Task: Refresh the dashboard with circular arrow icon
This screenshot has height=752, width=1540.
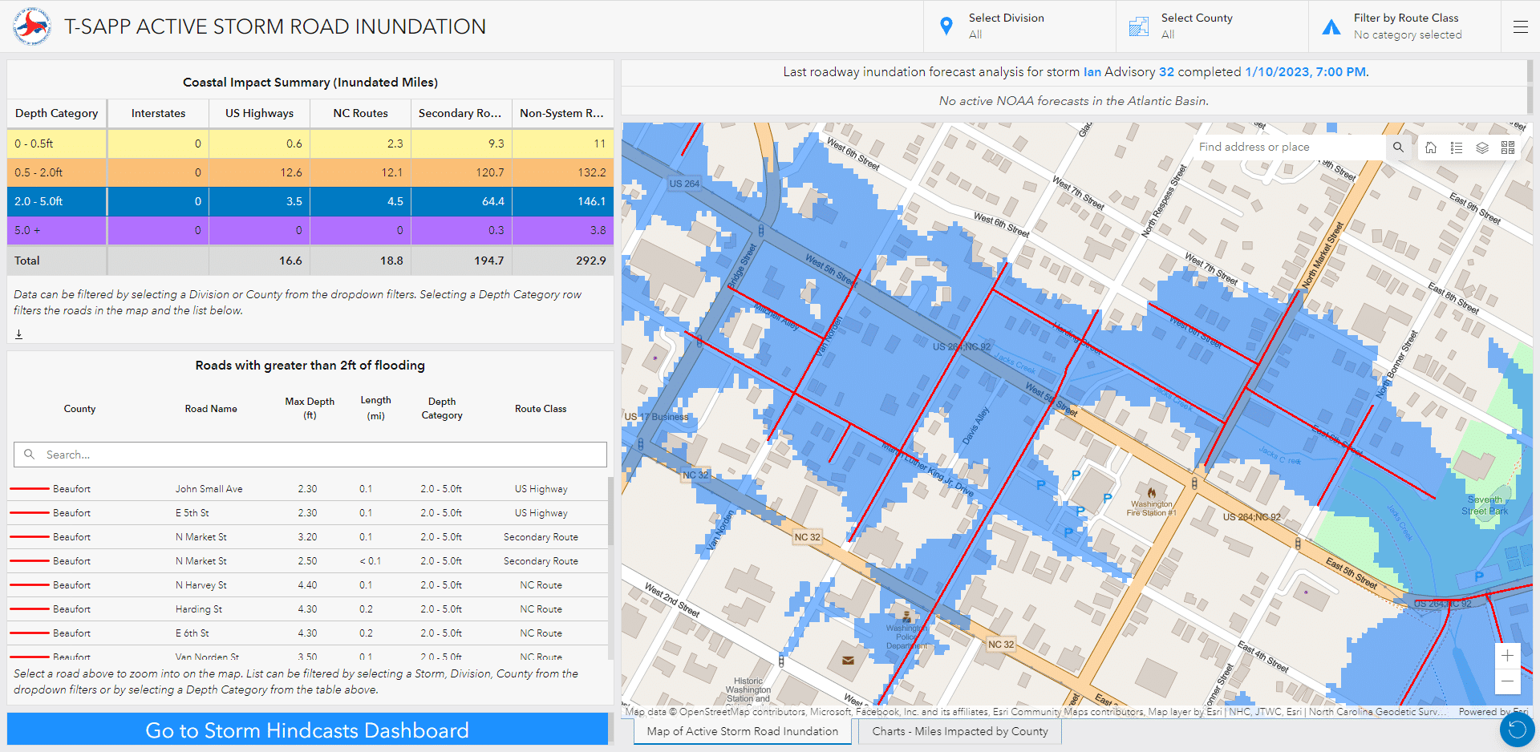Action: point(1515,730)
